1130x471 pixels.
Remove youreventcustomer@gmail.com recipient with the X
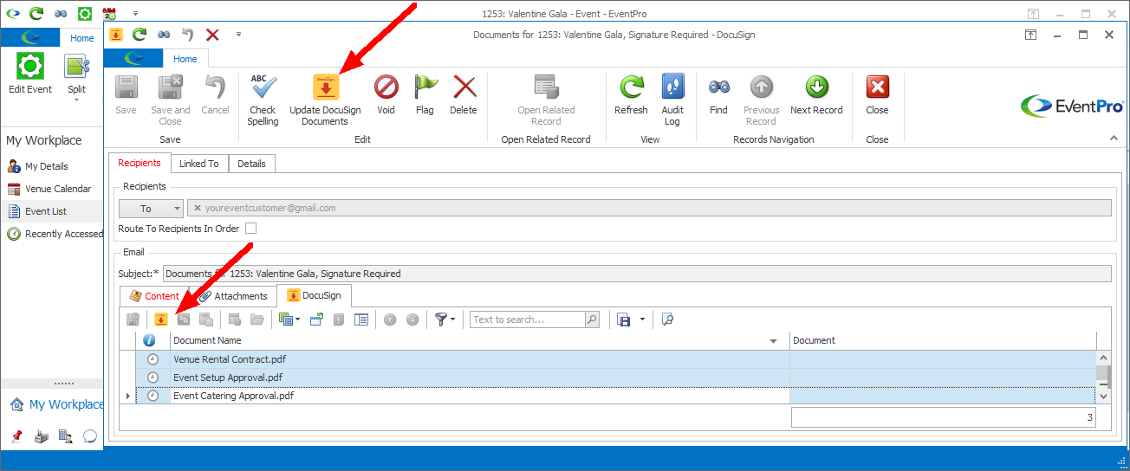coord(198,208)
